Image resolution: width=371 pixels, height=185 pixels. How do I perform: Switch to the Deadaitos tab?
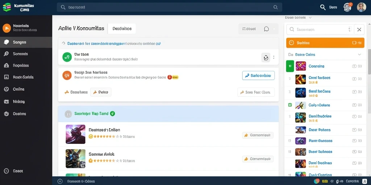122,29
